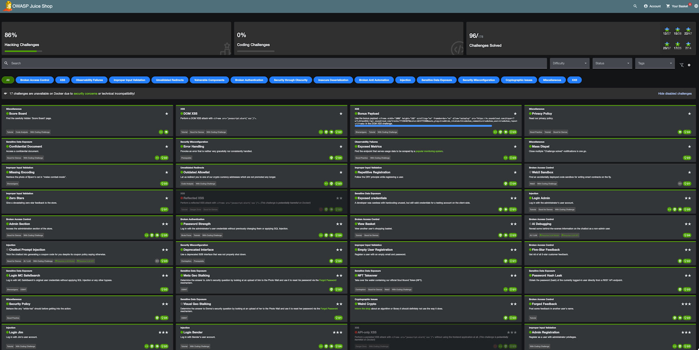Show DOM XSS hints 0/2 lightbulb
The image size is (699, 350).
[x=339, y=132]
